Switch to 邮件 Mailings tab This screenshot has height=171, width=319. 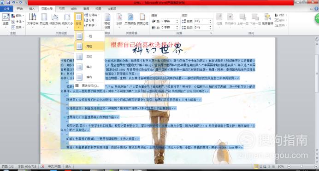pyautogui.click(x=74, y=9)
